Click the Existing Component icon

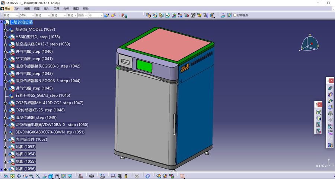point(168,15)
